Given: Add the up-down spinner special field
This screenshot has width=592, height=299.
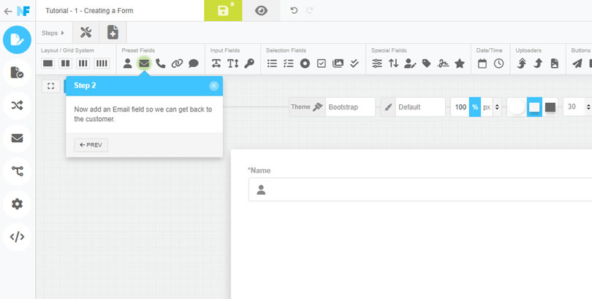Looking at the screenshot, I should pyautogui.click(x=393, y=63).
